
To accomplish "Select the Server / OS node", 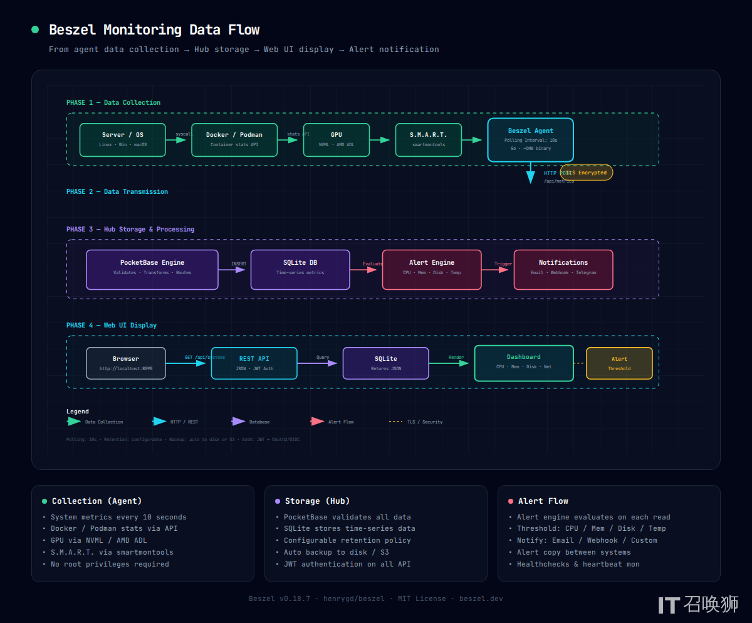I will (123, 140).
